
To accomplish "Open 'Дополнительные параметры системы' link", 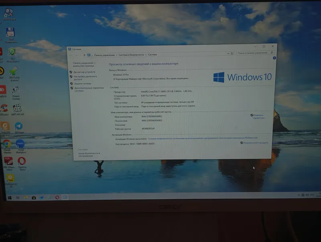I will pyautogui.click(x=89, y=89).
